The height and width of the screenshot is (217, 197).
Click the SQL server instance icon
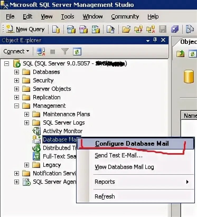click(x=17, y=64)
